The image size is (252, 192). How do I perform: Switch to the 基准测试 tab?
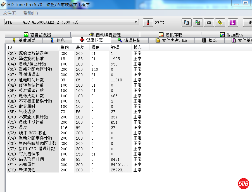coord(24,40)
